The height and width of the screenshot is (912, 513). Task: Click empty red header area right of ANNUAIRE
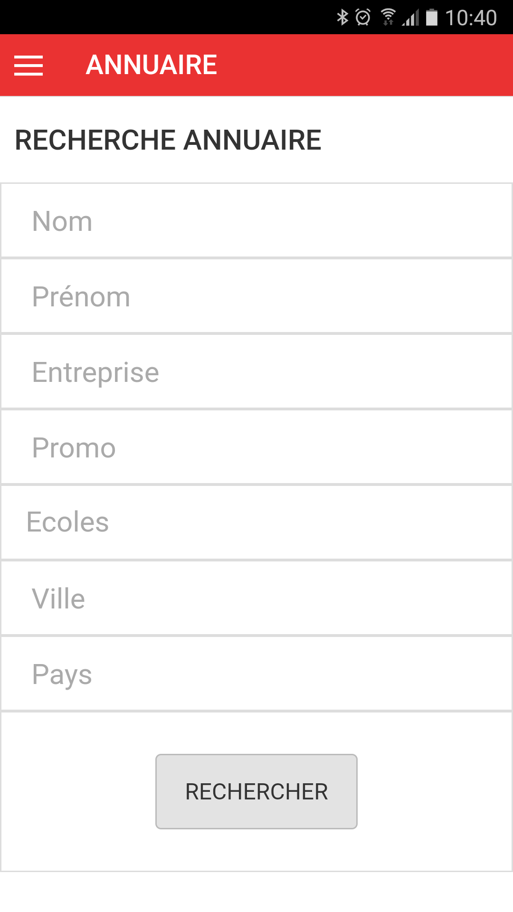tap(366, 66)
